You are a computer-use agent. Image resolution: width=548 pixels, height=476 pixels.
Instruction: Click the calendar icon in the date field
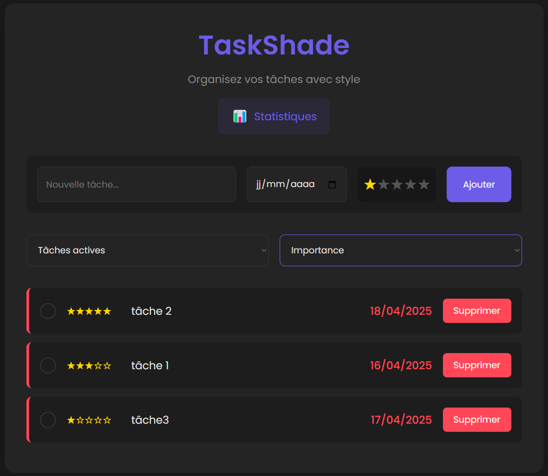coord(332,184)
